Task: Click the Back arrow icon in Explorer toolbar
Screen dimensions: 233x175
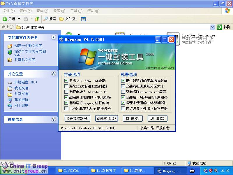Action: click(5, 19)
